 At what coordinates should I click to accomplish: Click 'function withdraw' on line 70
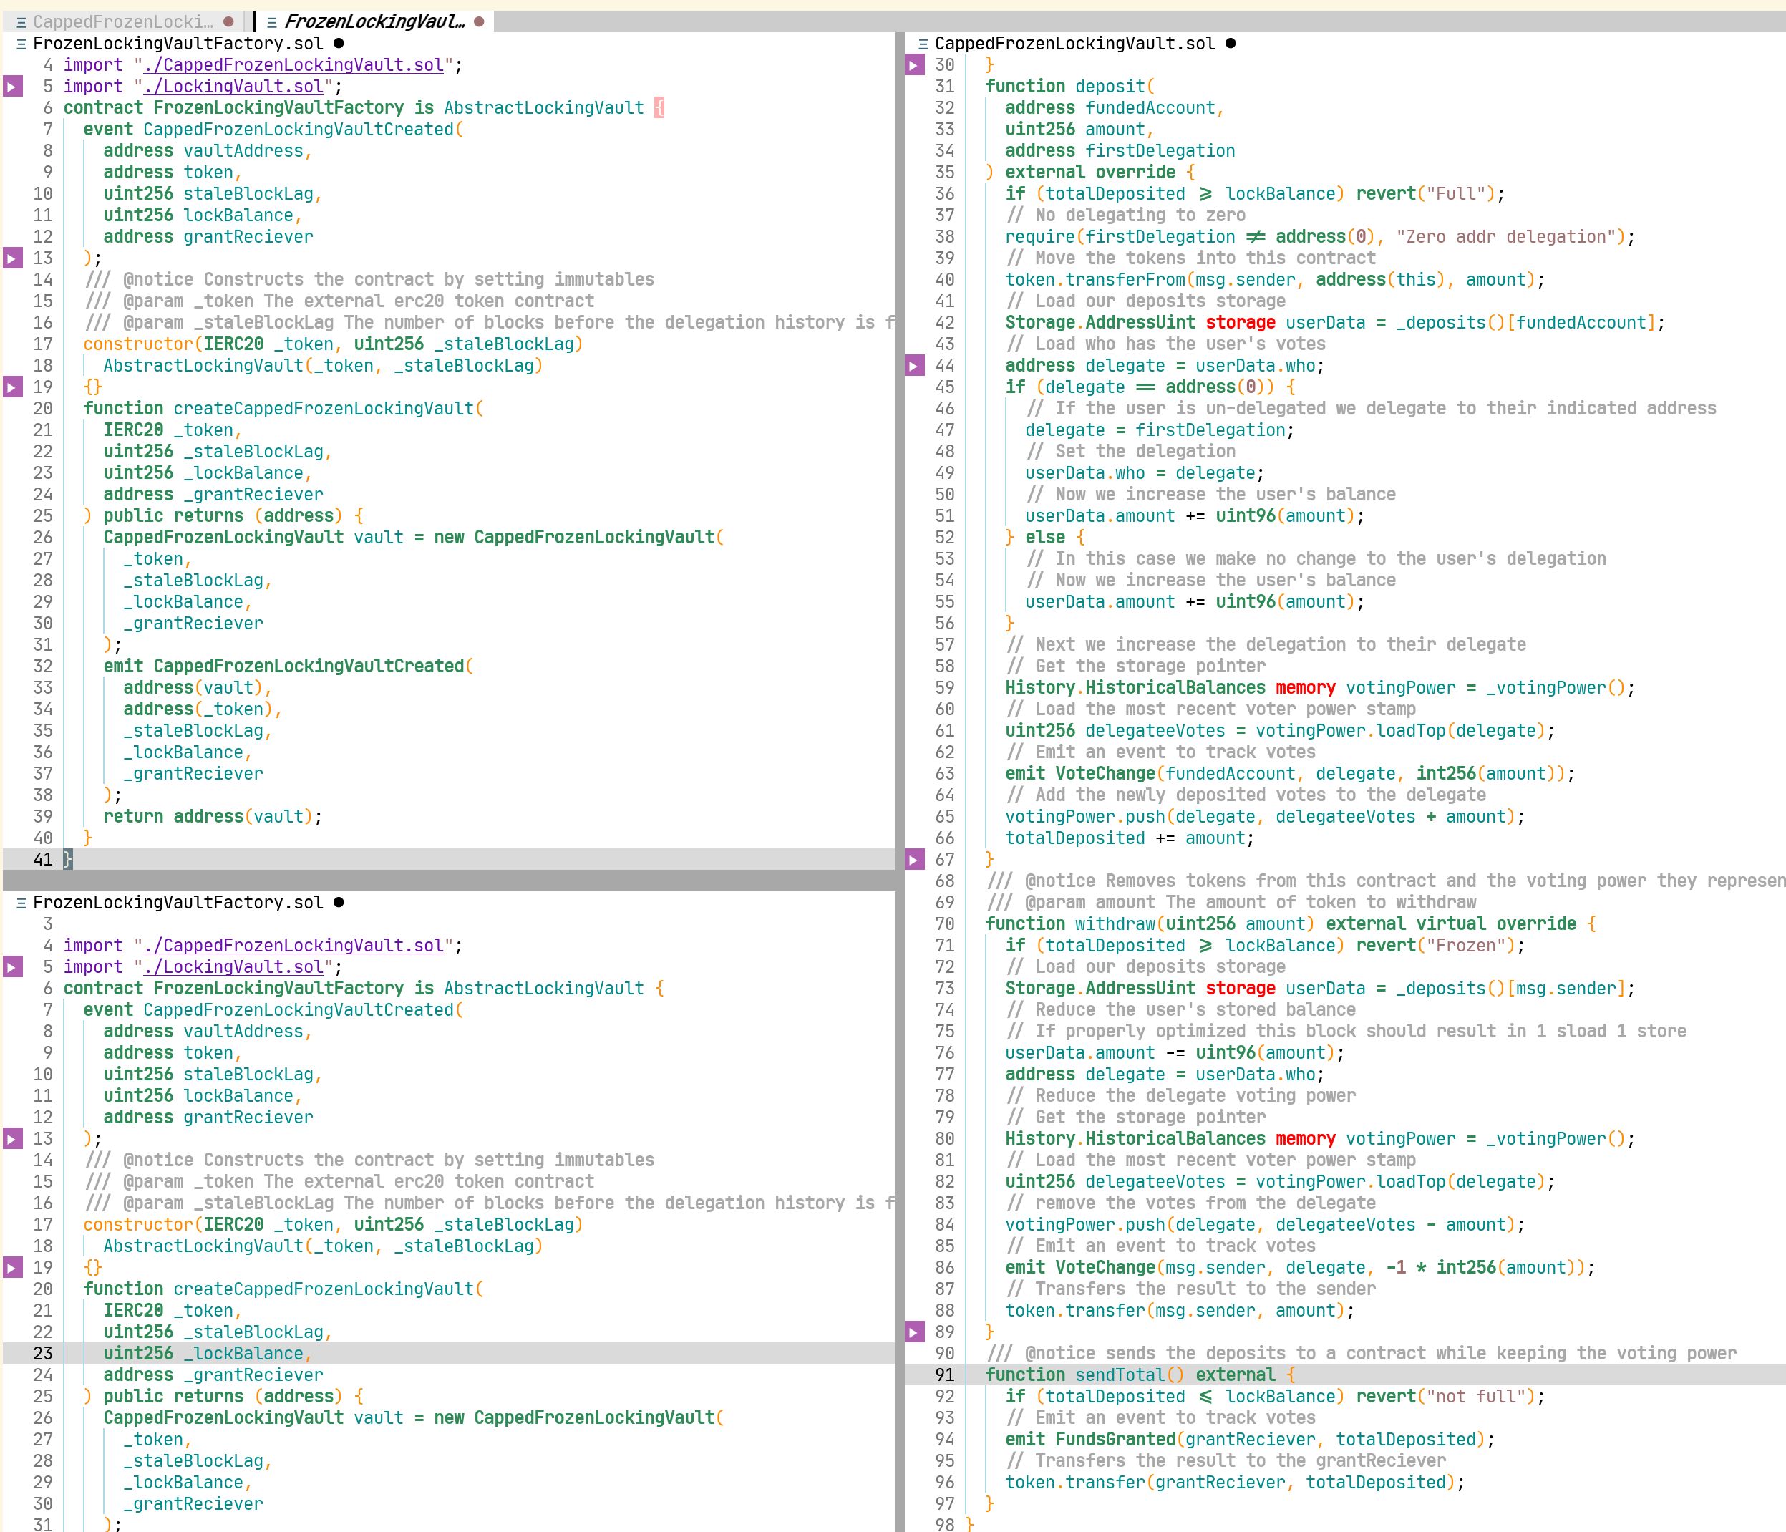click(1069, 923)
